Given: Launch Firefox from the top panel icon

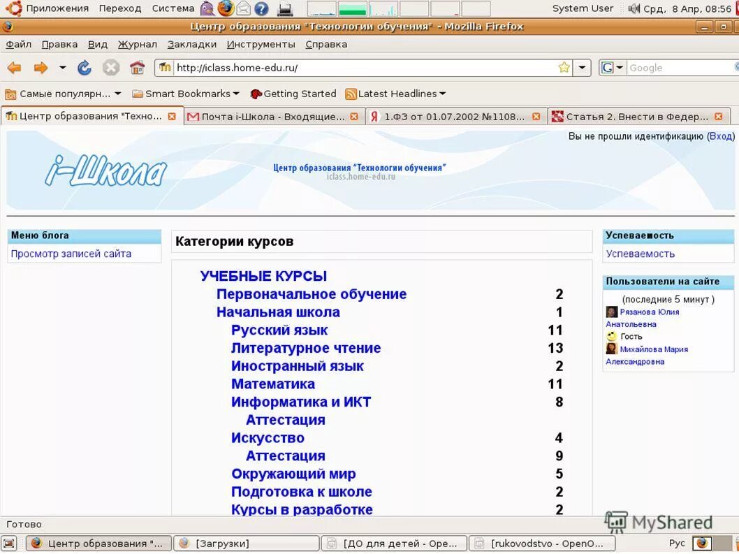Looking at the screenshot, I should pos(226,8).
